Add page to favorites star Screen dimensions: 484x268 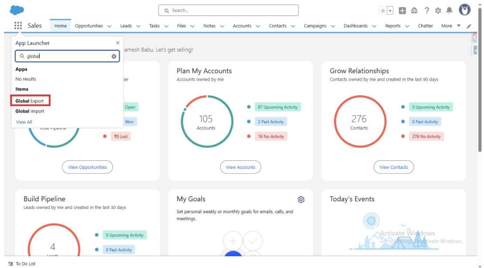coord(383,10)
